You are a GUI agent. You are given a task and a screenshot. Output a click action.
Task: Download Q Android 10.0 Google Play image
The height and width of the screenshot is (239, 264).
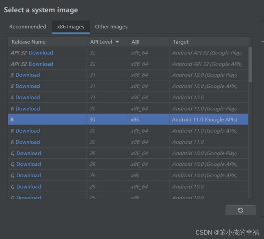28,153
